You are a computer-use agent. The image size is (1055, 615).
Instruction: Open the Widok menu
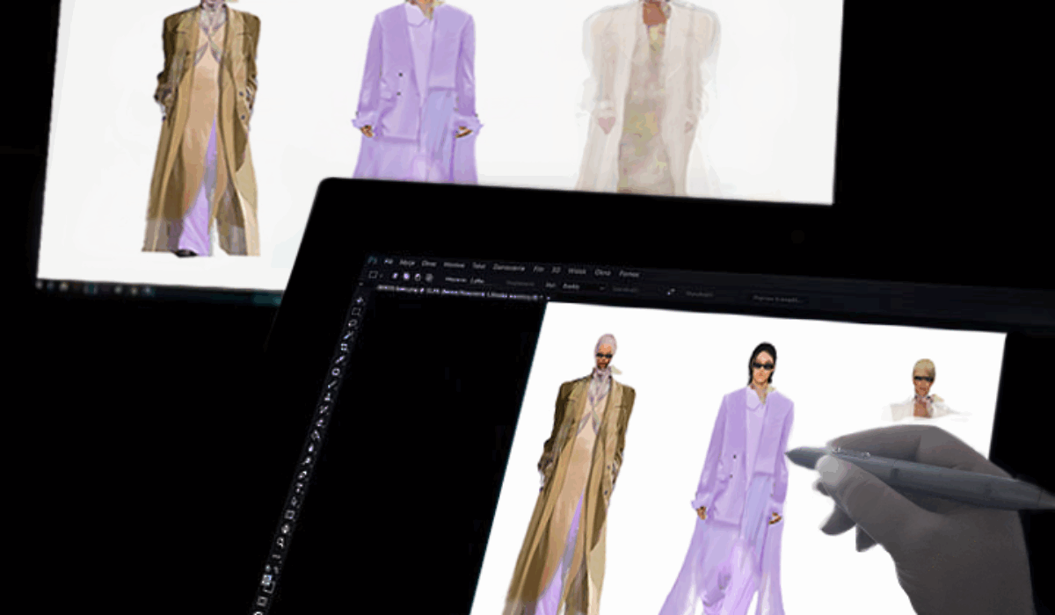coord(577,271)
